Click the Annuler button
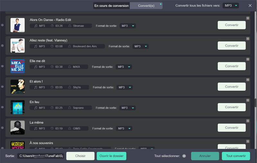The height and width of the screenshot is (163, 257). [205, 156]
